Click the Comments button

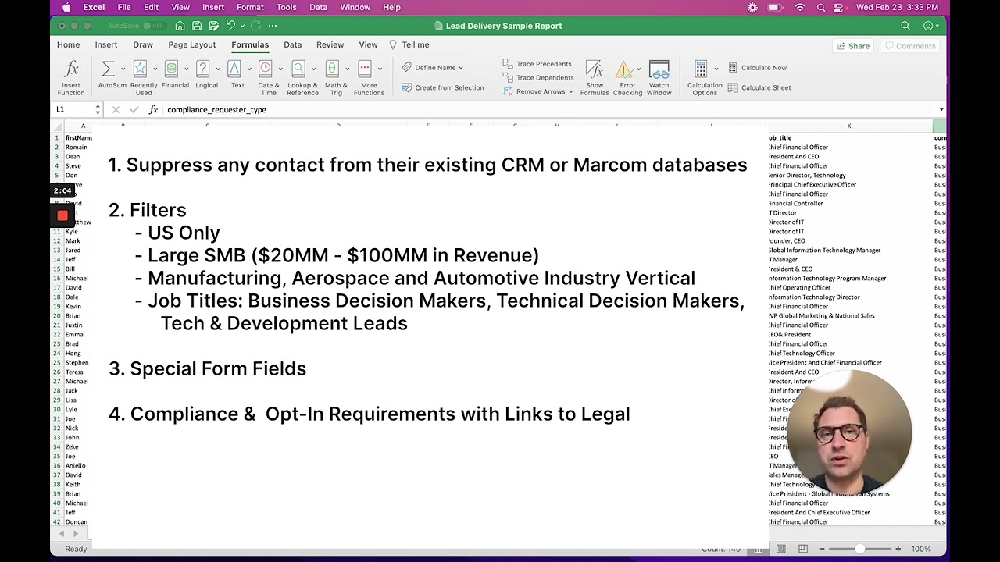click(910, 46)
